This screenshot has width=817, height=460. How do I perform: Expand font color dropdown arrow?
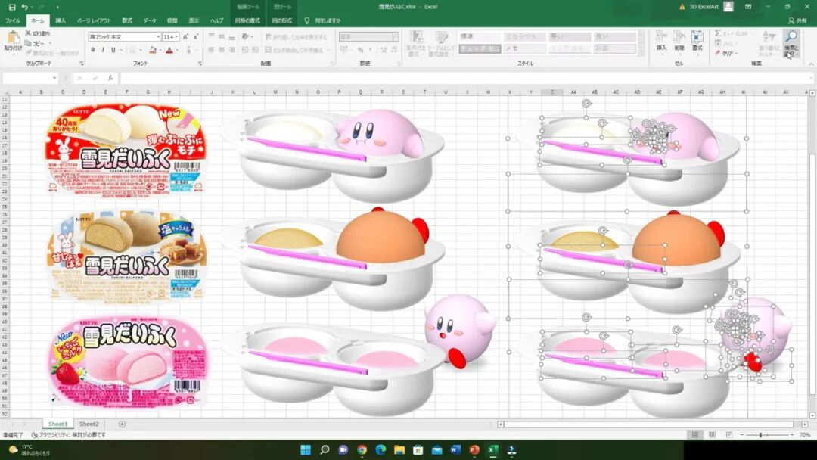click(x=176, y=50)
